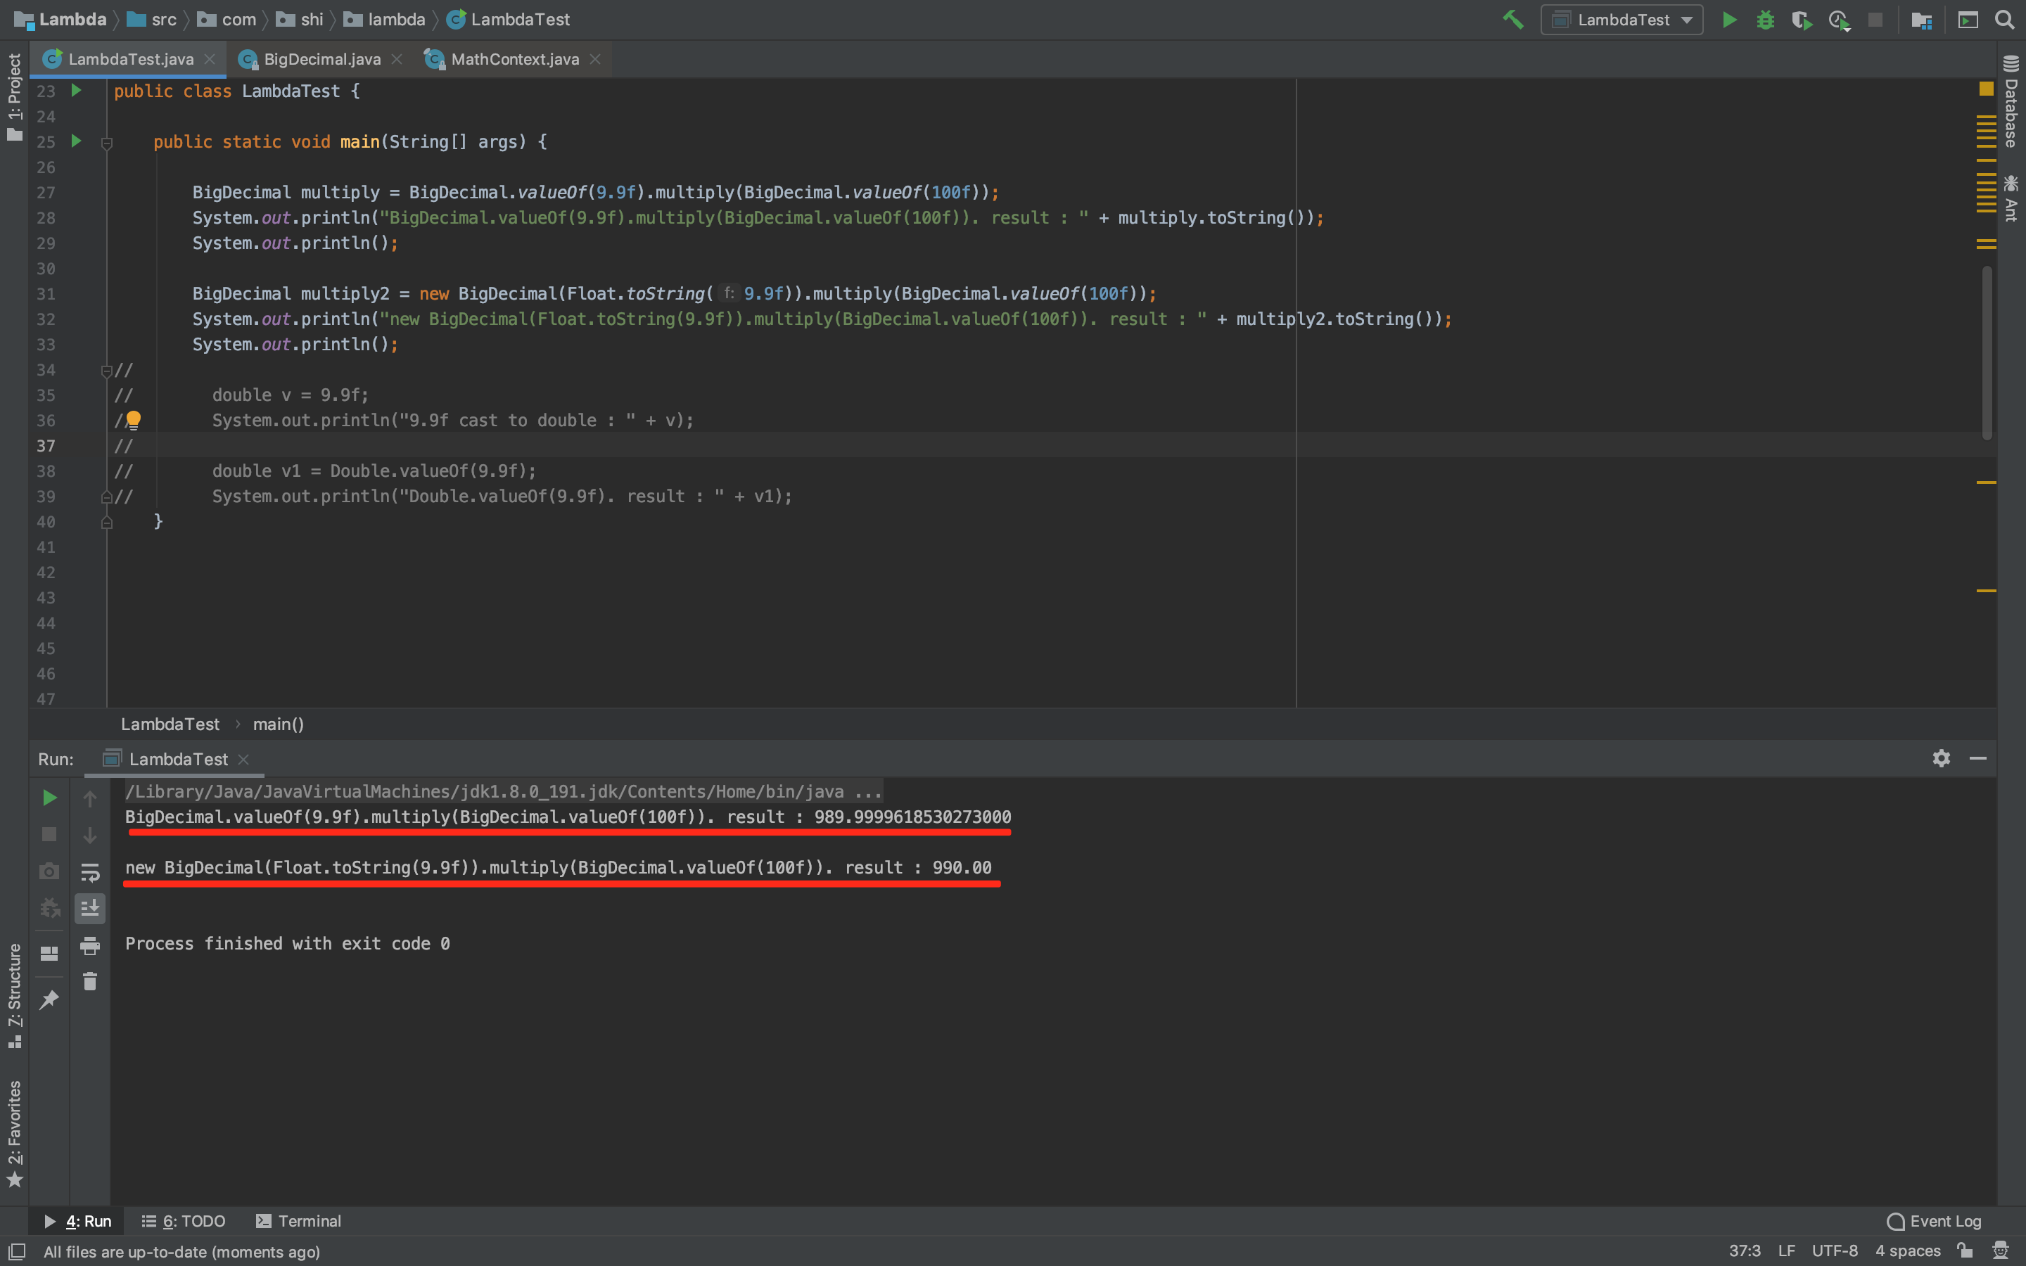Open Run panel settings gear
This screenshot has width=2026, height=1266.
[x=1941, y=759]
